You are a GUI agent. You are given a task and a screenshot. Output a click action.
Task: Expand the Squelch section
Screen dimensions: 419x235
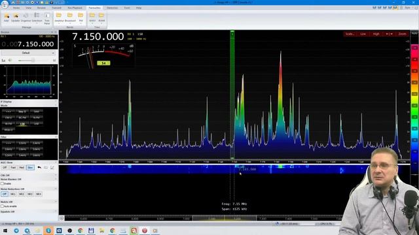tap(56, 211)
